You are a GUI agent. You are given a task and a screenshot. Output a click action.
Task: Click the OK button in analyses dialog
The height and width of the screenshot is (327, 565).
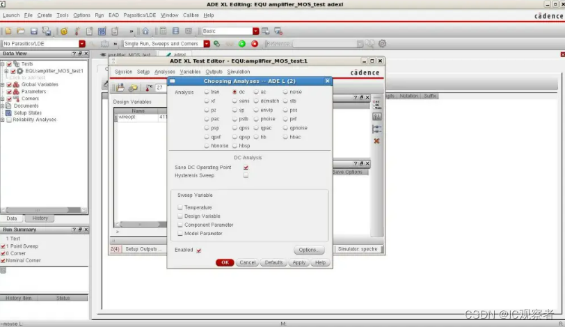tap(225, 262)
